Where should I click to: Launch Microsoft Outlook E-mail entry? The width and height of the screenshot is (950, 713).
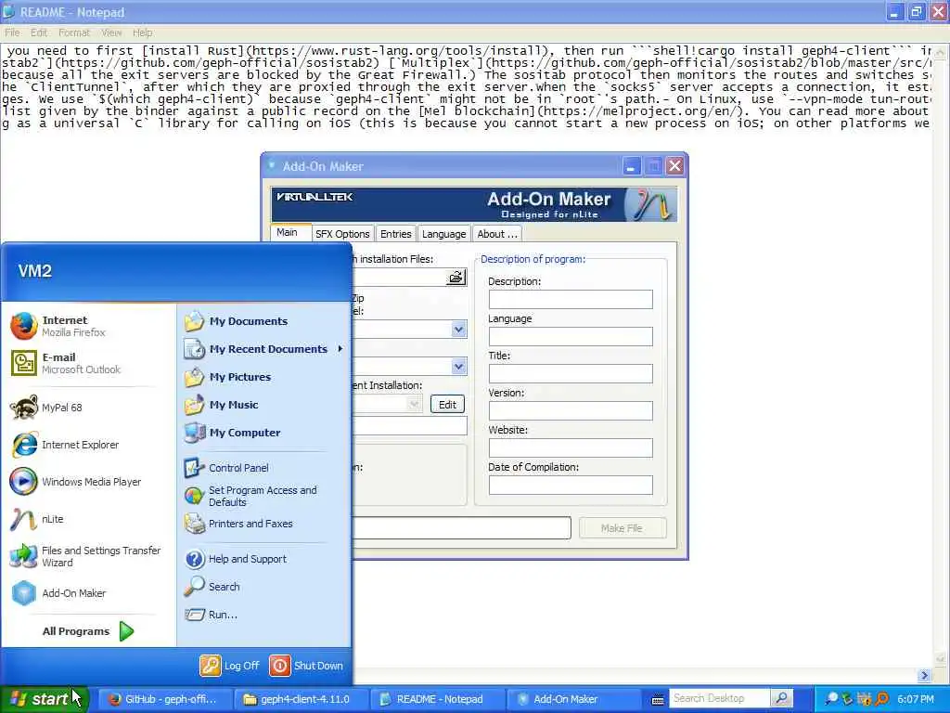[66, 363]
